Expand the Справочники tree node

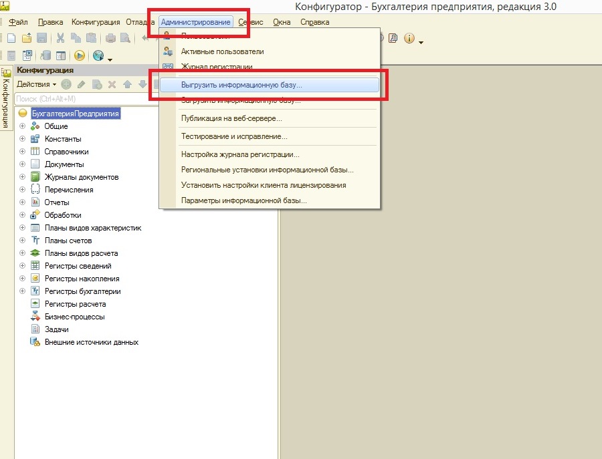click(22, 152)
